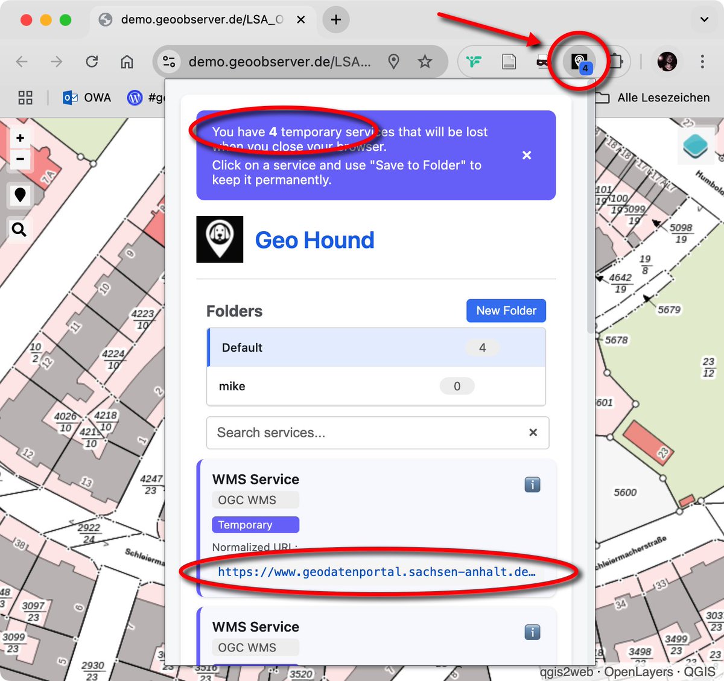Click the mike folder count badge 0
Image resolution: width=724 pixels, height=681 pixels.
point(457,386)
